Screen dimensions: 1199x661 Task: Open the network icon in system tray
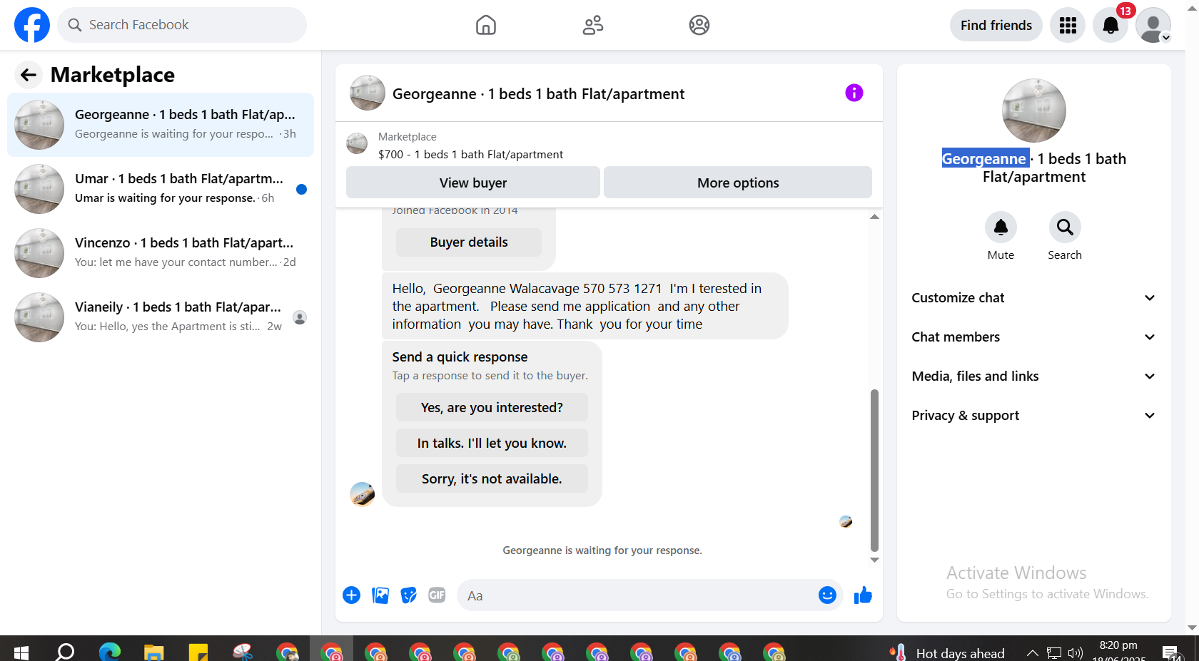point(1054,653)
